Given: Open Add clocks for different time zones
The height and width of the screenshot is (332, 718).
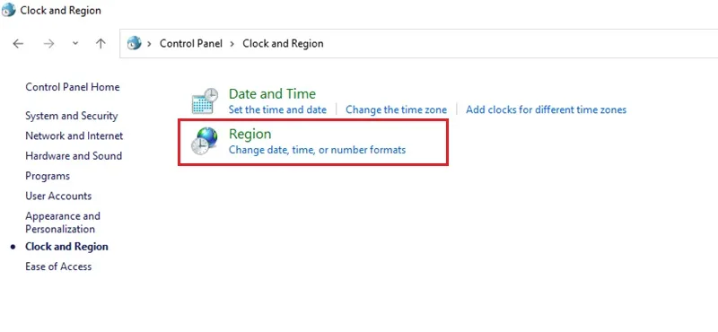Looking at the screenshot, I should coord(547,109).
